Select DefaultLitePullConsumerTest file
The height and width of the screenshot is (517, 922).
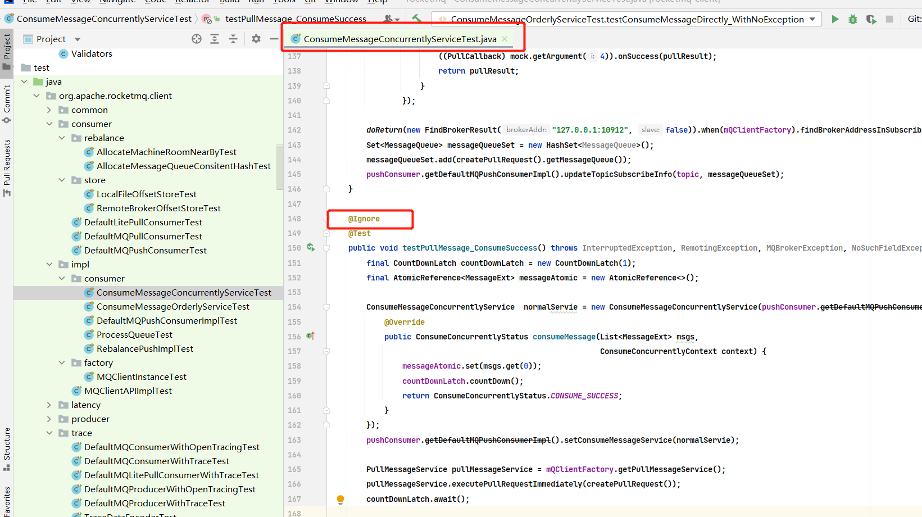(143, 222)
